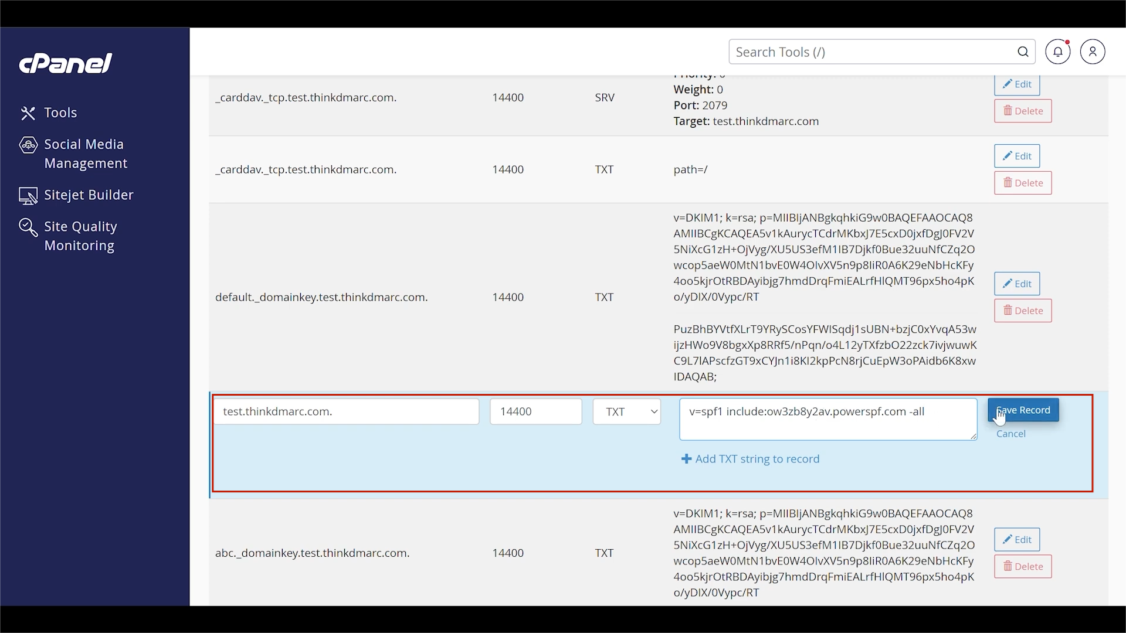Edit the default._domainkey DKIM record
Viewport: 1126px width, 633px height.
[x=1016, y=284]
